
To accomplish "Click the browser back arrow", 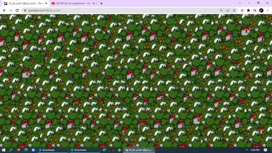I will pyautogui.click(x=4, y=10).
